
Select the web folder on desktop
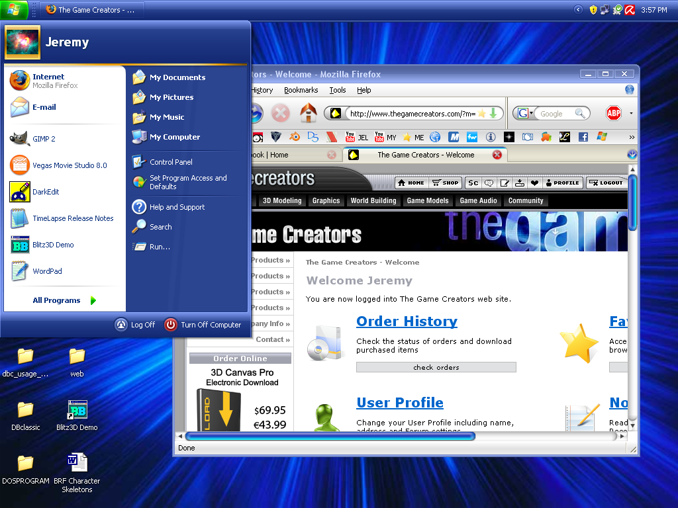coord(77,363)
